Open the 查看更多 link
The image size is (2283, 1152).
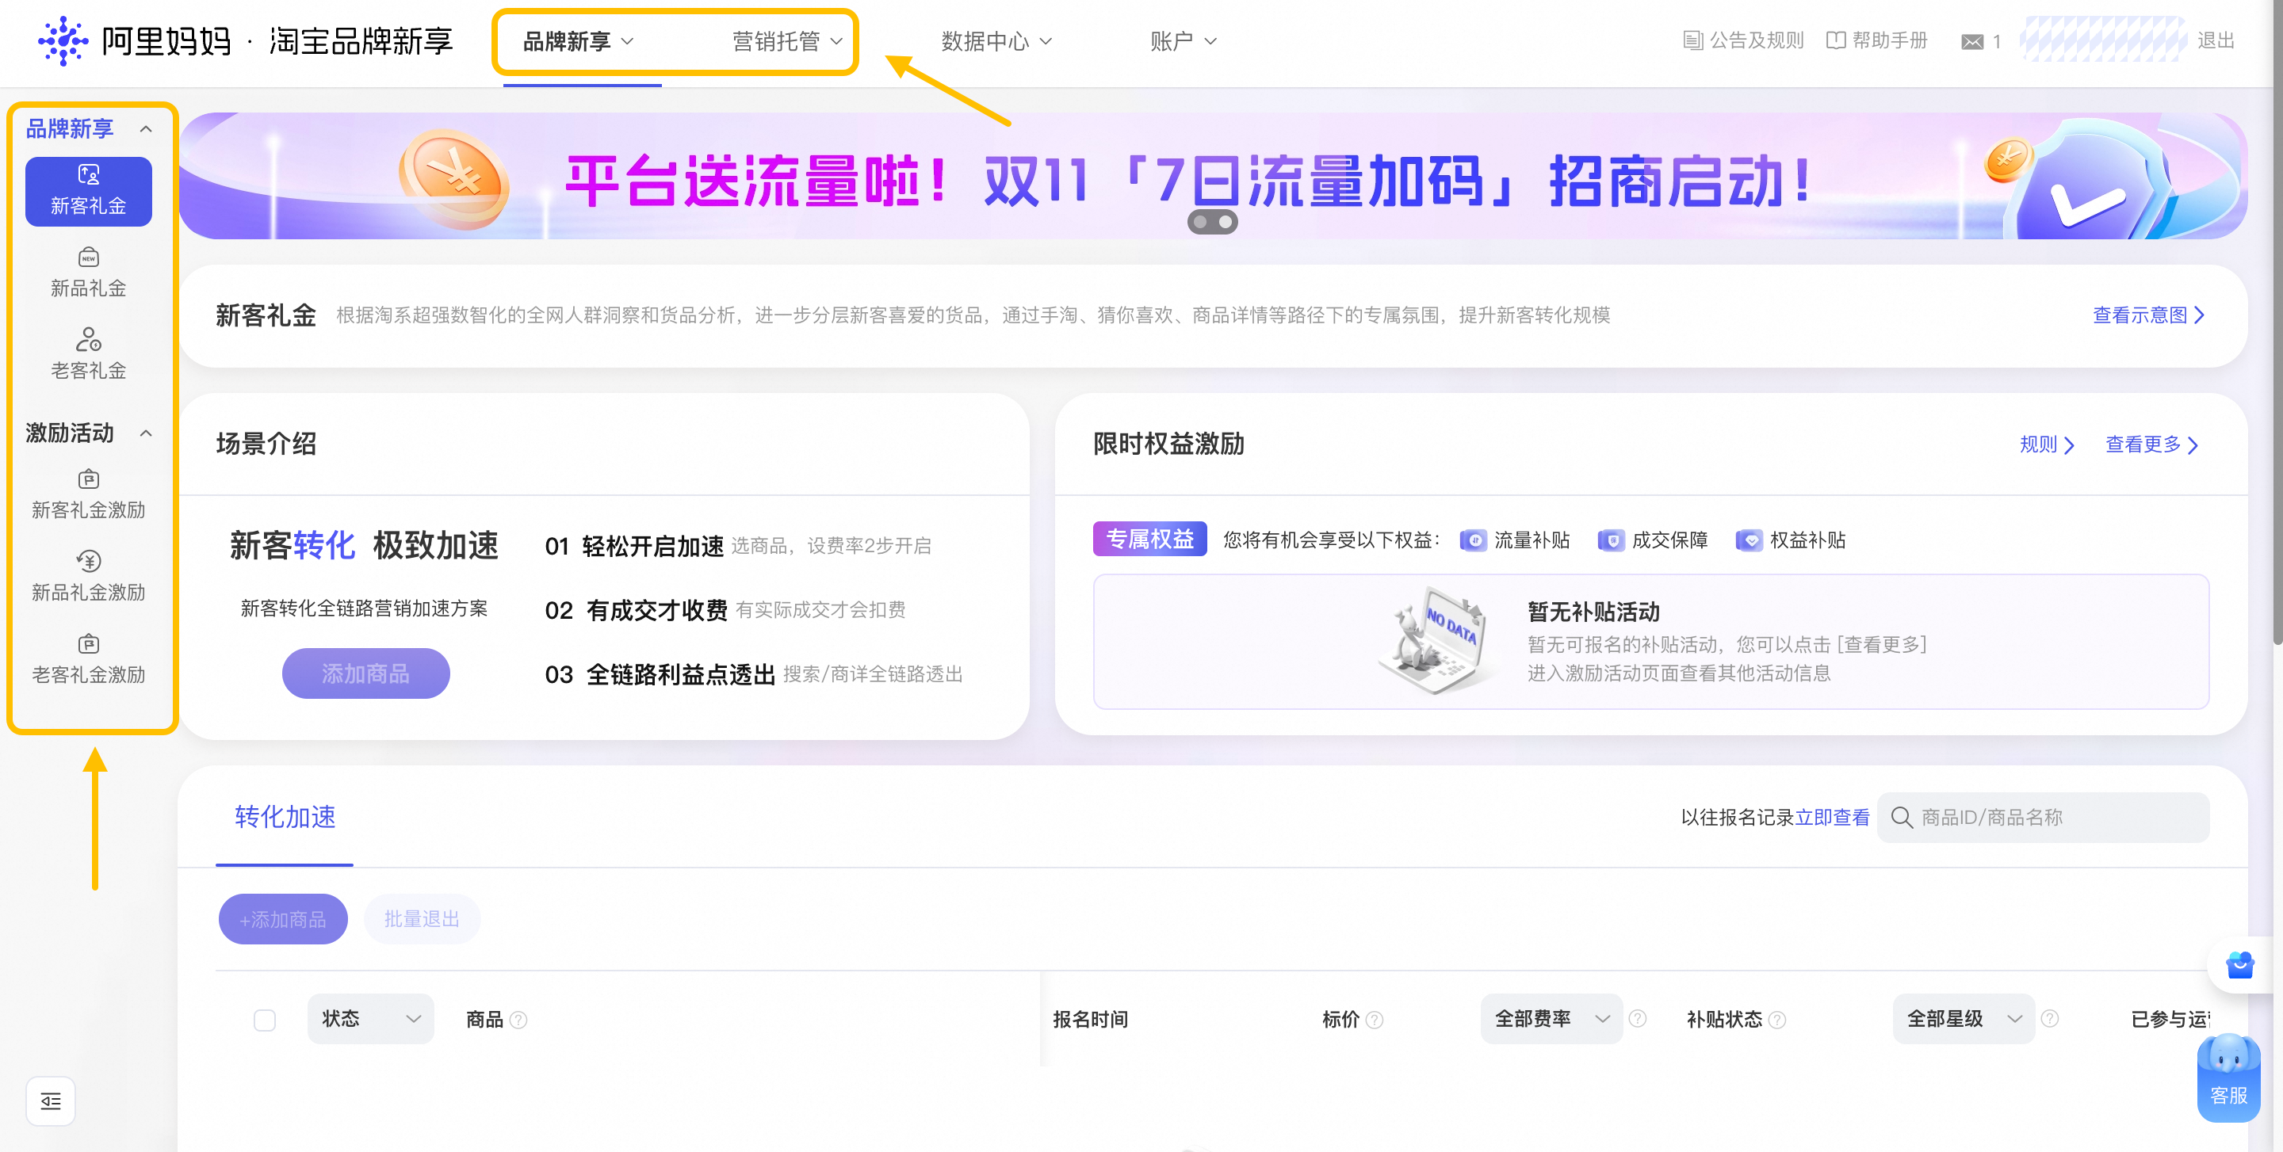click(2152, 444)
